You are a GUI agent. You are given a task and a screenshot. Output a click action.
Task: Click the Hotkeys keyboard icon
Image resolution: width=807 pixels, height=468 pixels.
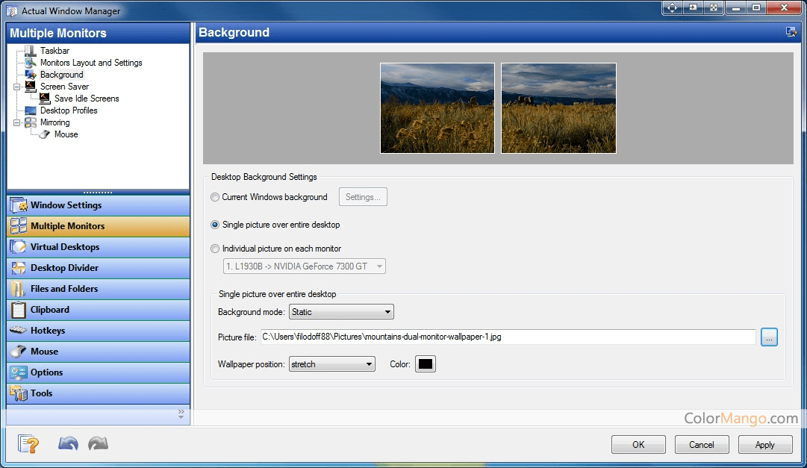pyautogui.click(x=19, y=331)
